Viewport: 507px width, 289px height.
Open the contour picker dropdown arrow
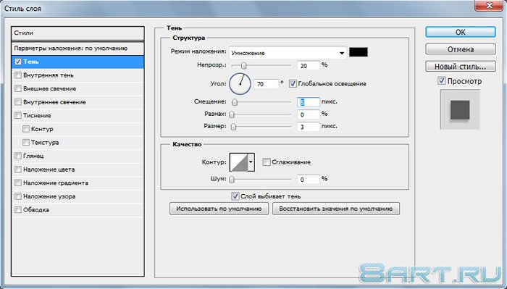[x=251, y=162]
